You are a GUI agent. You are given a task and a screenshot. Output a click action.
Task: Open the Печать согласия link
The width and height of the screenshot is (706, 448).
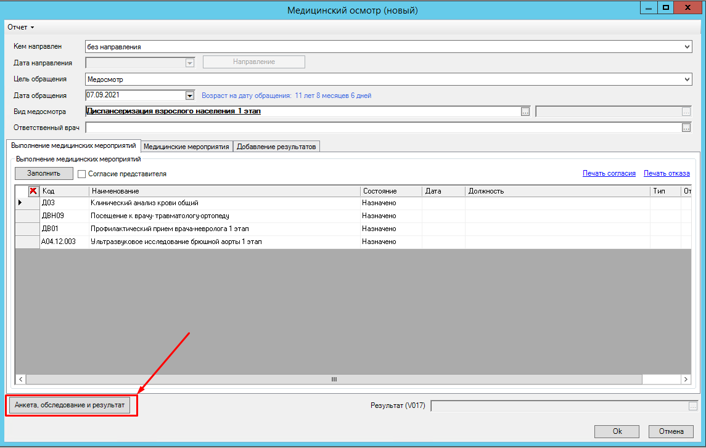(x=609, y=173)
